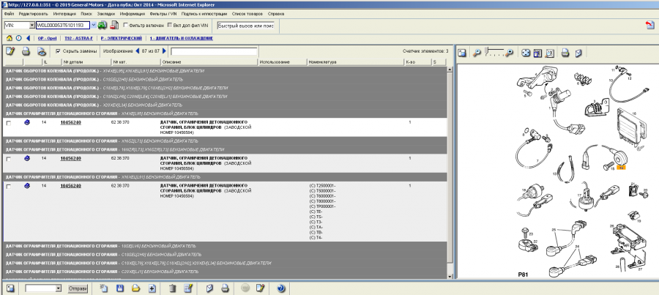Click the image search field beside 87 из 87
659x295 pixels.
214,51
